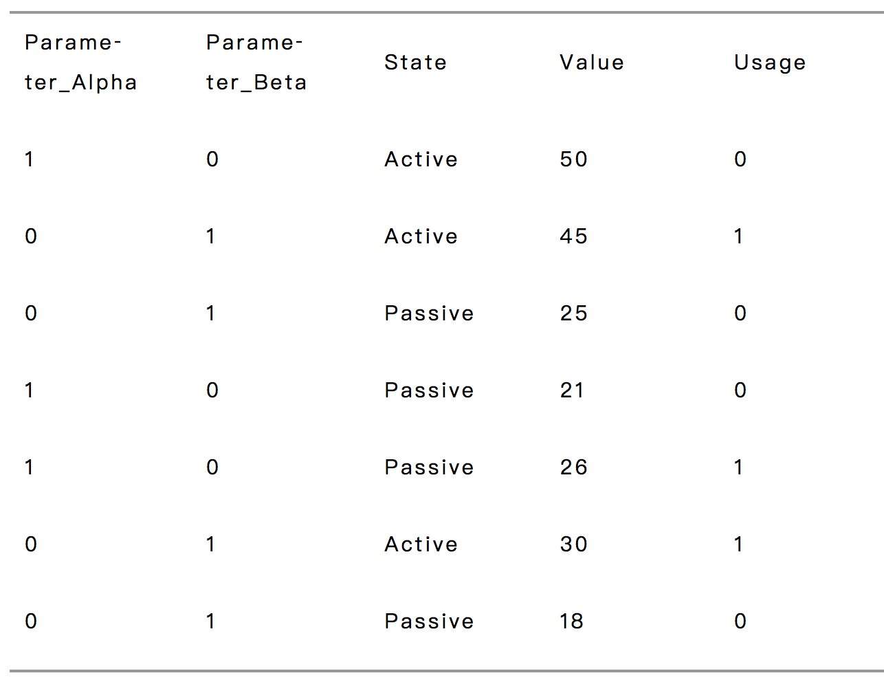Click the Usage column header
This screenshot has width=884, height=682.
coord(769,63)
